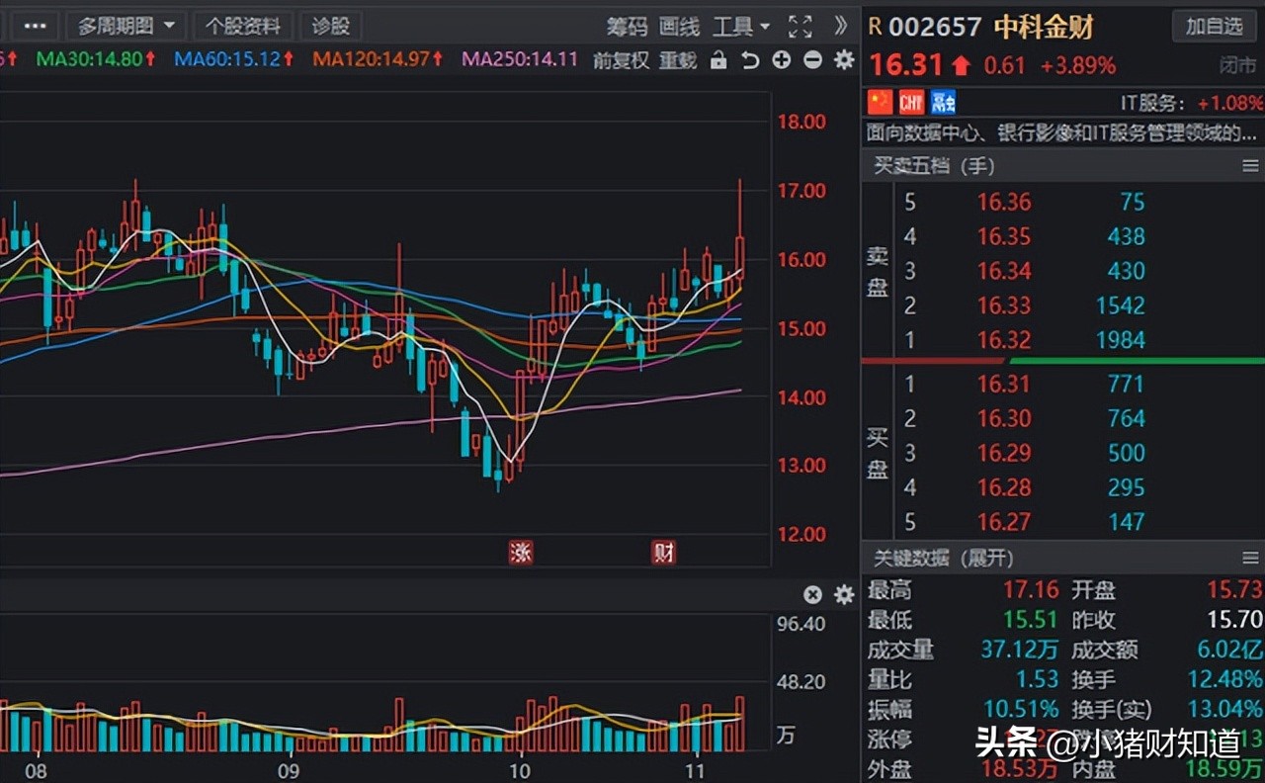Open the 多周期图 period dropdown
Screen dimensions: 1265x783
(x=125, y=26)
